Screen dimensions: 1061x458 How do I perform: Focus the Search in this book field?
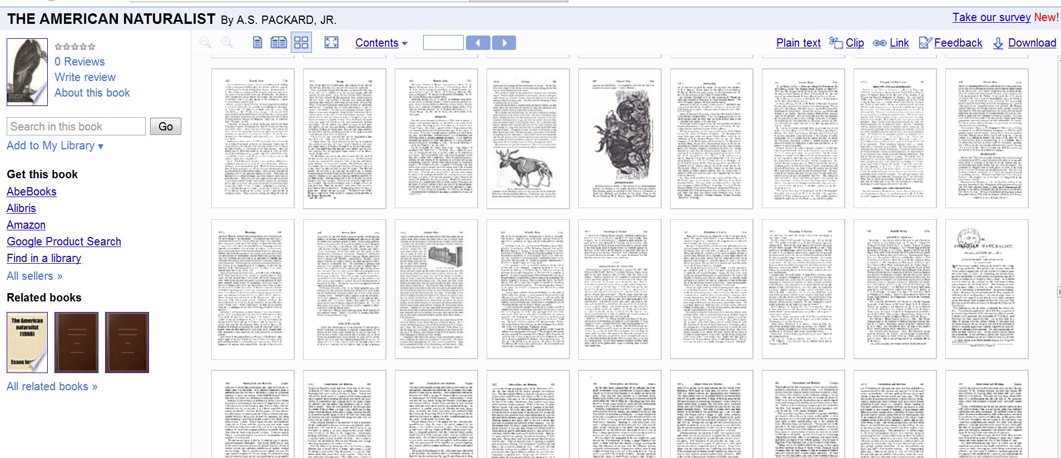[x=76, y=127]
